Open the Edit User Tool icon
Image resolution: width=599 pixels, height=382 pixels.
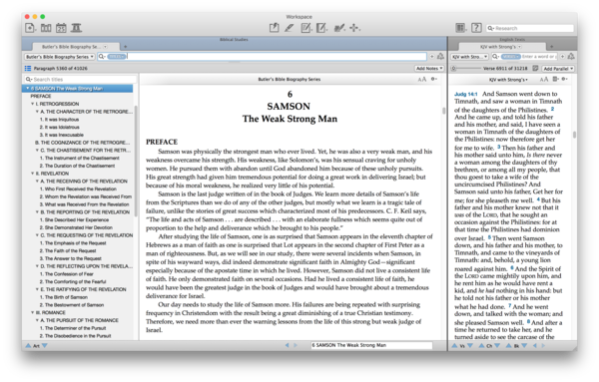[x=321, y=28]
